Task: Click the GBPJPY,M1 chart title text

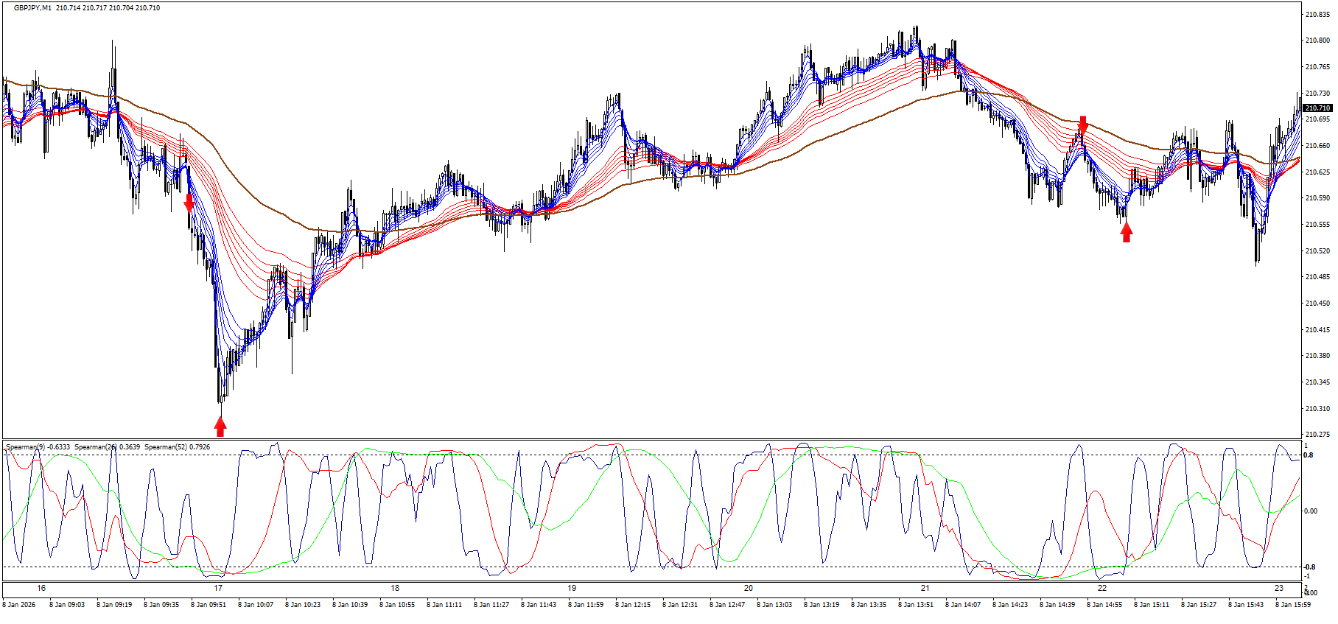Action: click(32, 8)
